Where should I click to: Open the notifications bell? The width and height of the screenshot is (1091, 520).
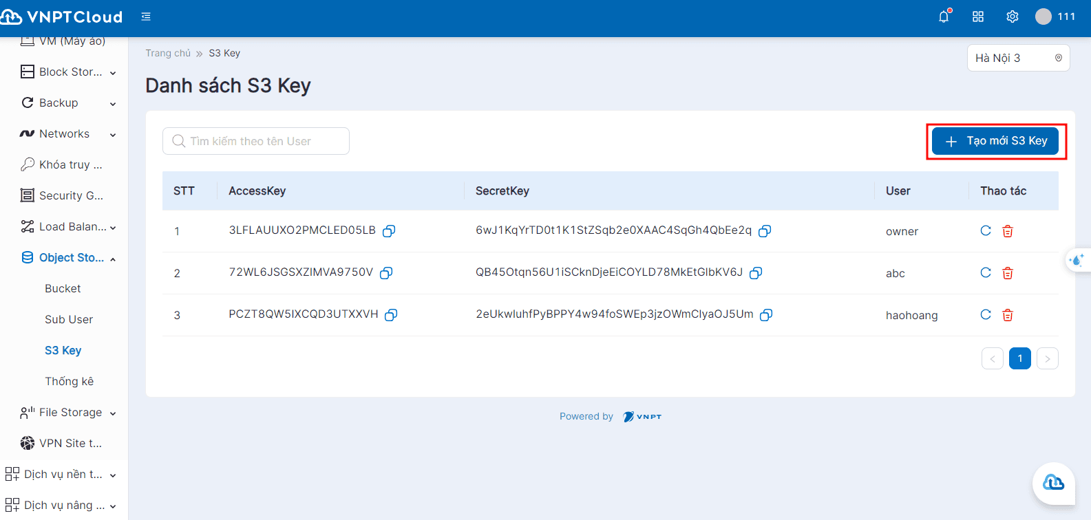(944, 17)
